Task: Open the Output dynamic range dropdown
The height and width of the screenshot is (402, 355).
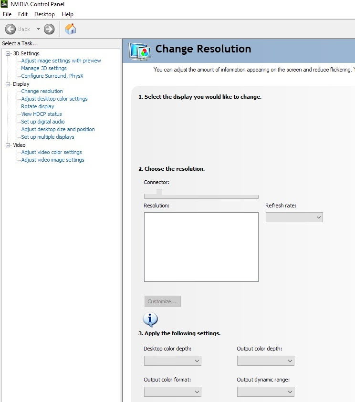Action: tap(266, 392)
